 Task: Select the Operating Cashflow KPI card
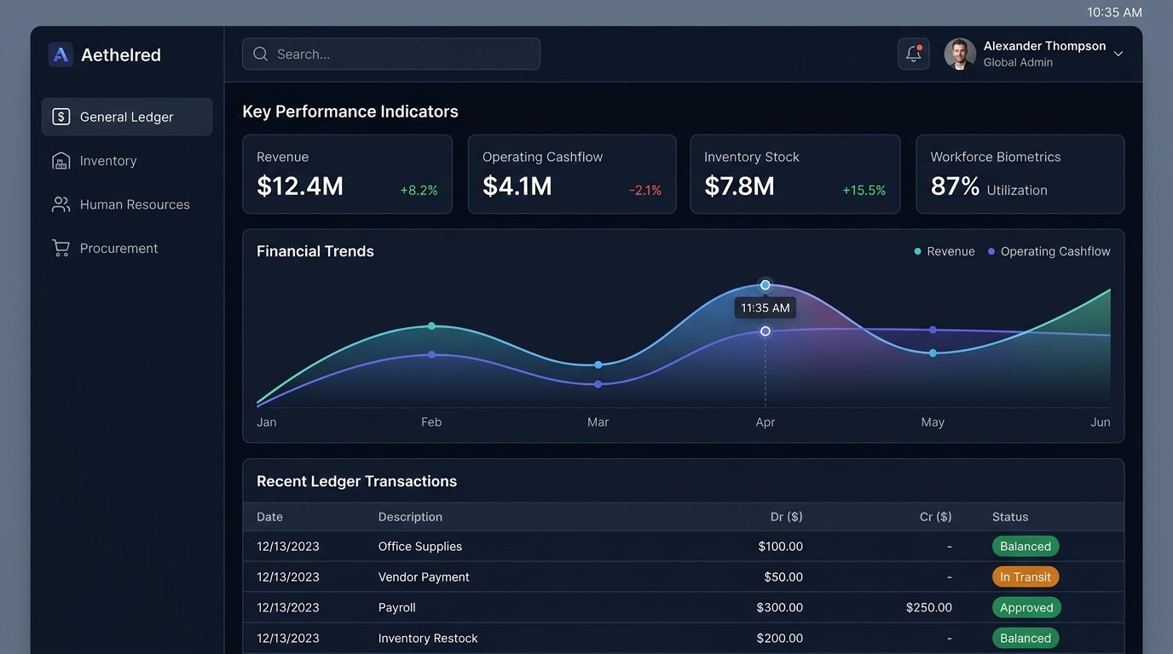click(x=572, y=174)
